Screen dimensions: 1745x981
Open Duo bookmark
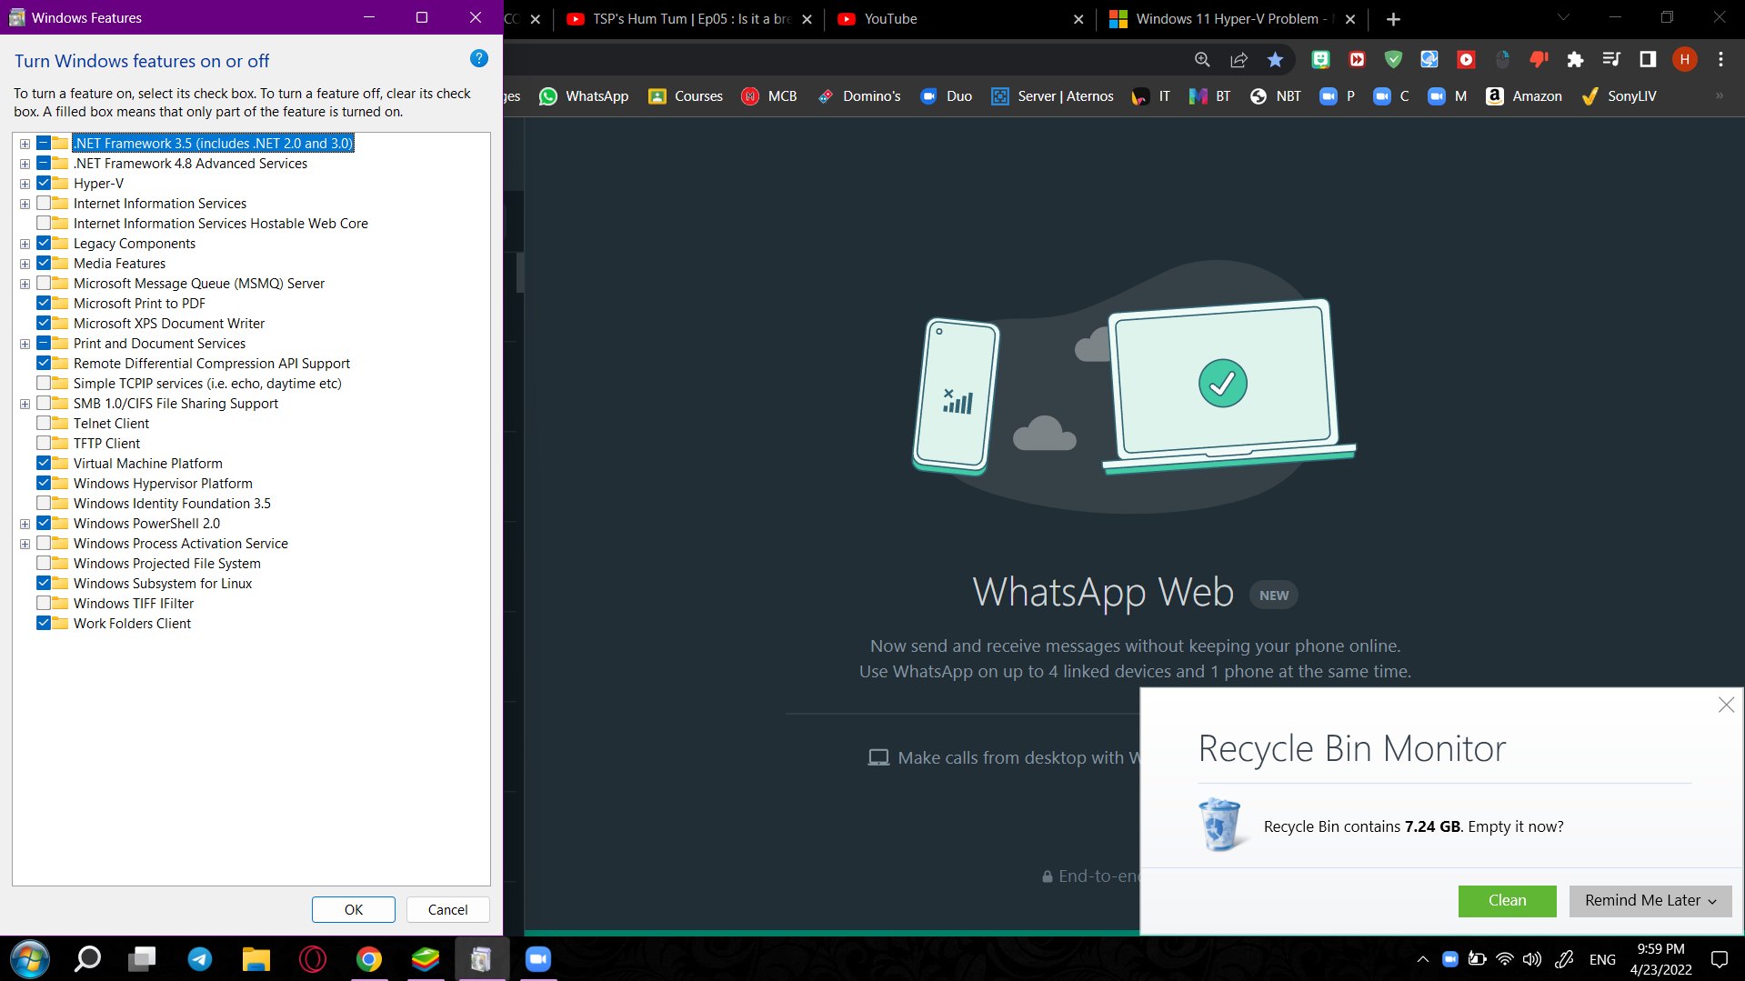coord(946,96)
